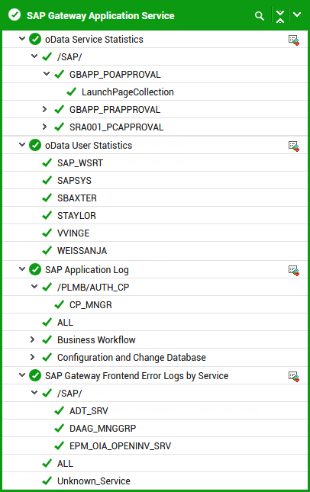Open the table icon beside SAP Application Log

click(x=294, y=271)
